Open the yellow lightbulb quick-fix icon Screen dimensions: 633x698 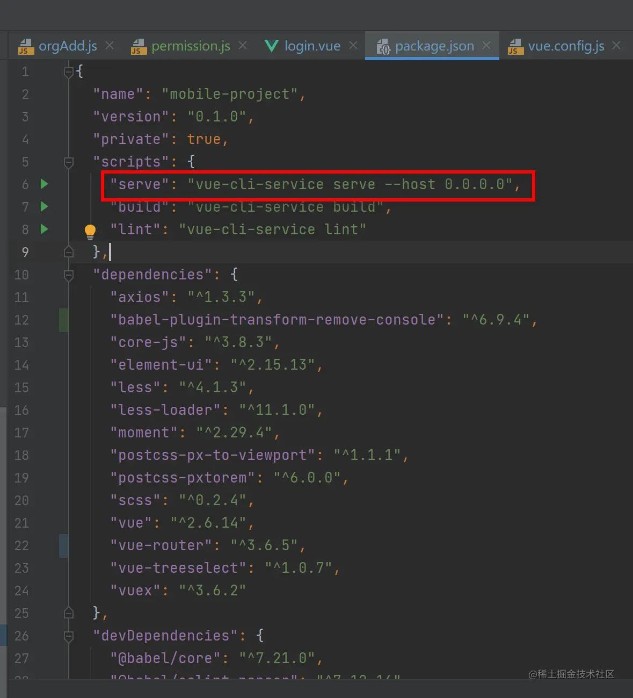(x=90, y=232)
